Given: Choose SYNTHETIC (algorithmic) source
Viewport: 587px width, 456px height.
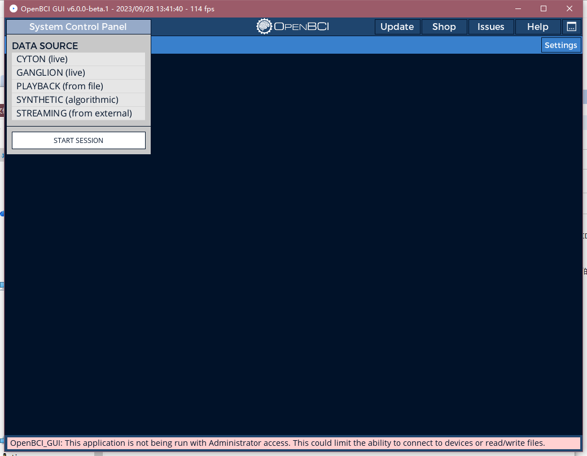Looking at the screenshot, I should click(x=78, y=99).
